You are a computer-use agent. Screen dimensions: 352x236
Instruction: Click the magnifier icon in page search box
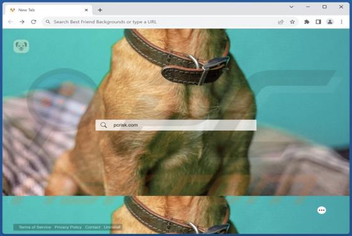(104, 125)
